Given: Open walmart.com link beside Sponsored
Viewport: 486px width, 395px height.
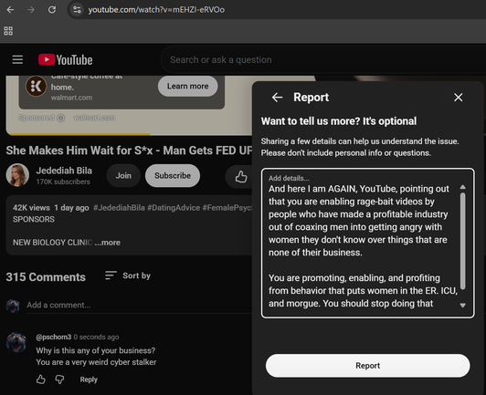Looking at the screenshot, I should coord(94,118).
